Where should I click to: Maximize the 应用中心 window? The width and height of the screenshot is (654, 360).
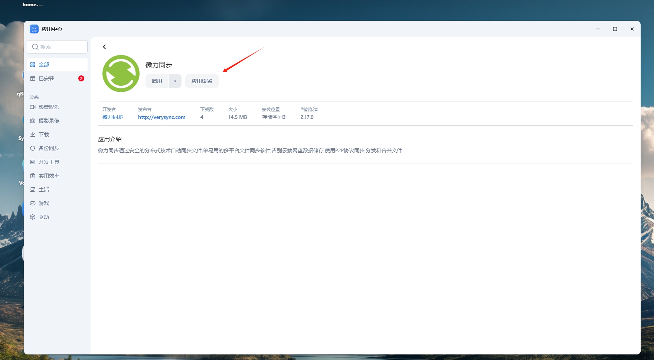[x=615, y=29]
